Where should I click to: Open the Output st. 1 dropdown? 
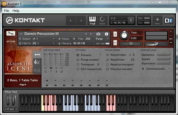pos(54,39)
